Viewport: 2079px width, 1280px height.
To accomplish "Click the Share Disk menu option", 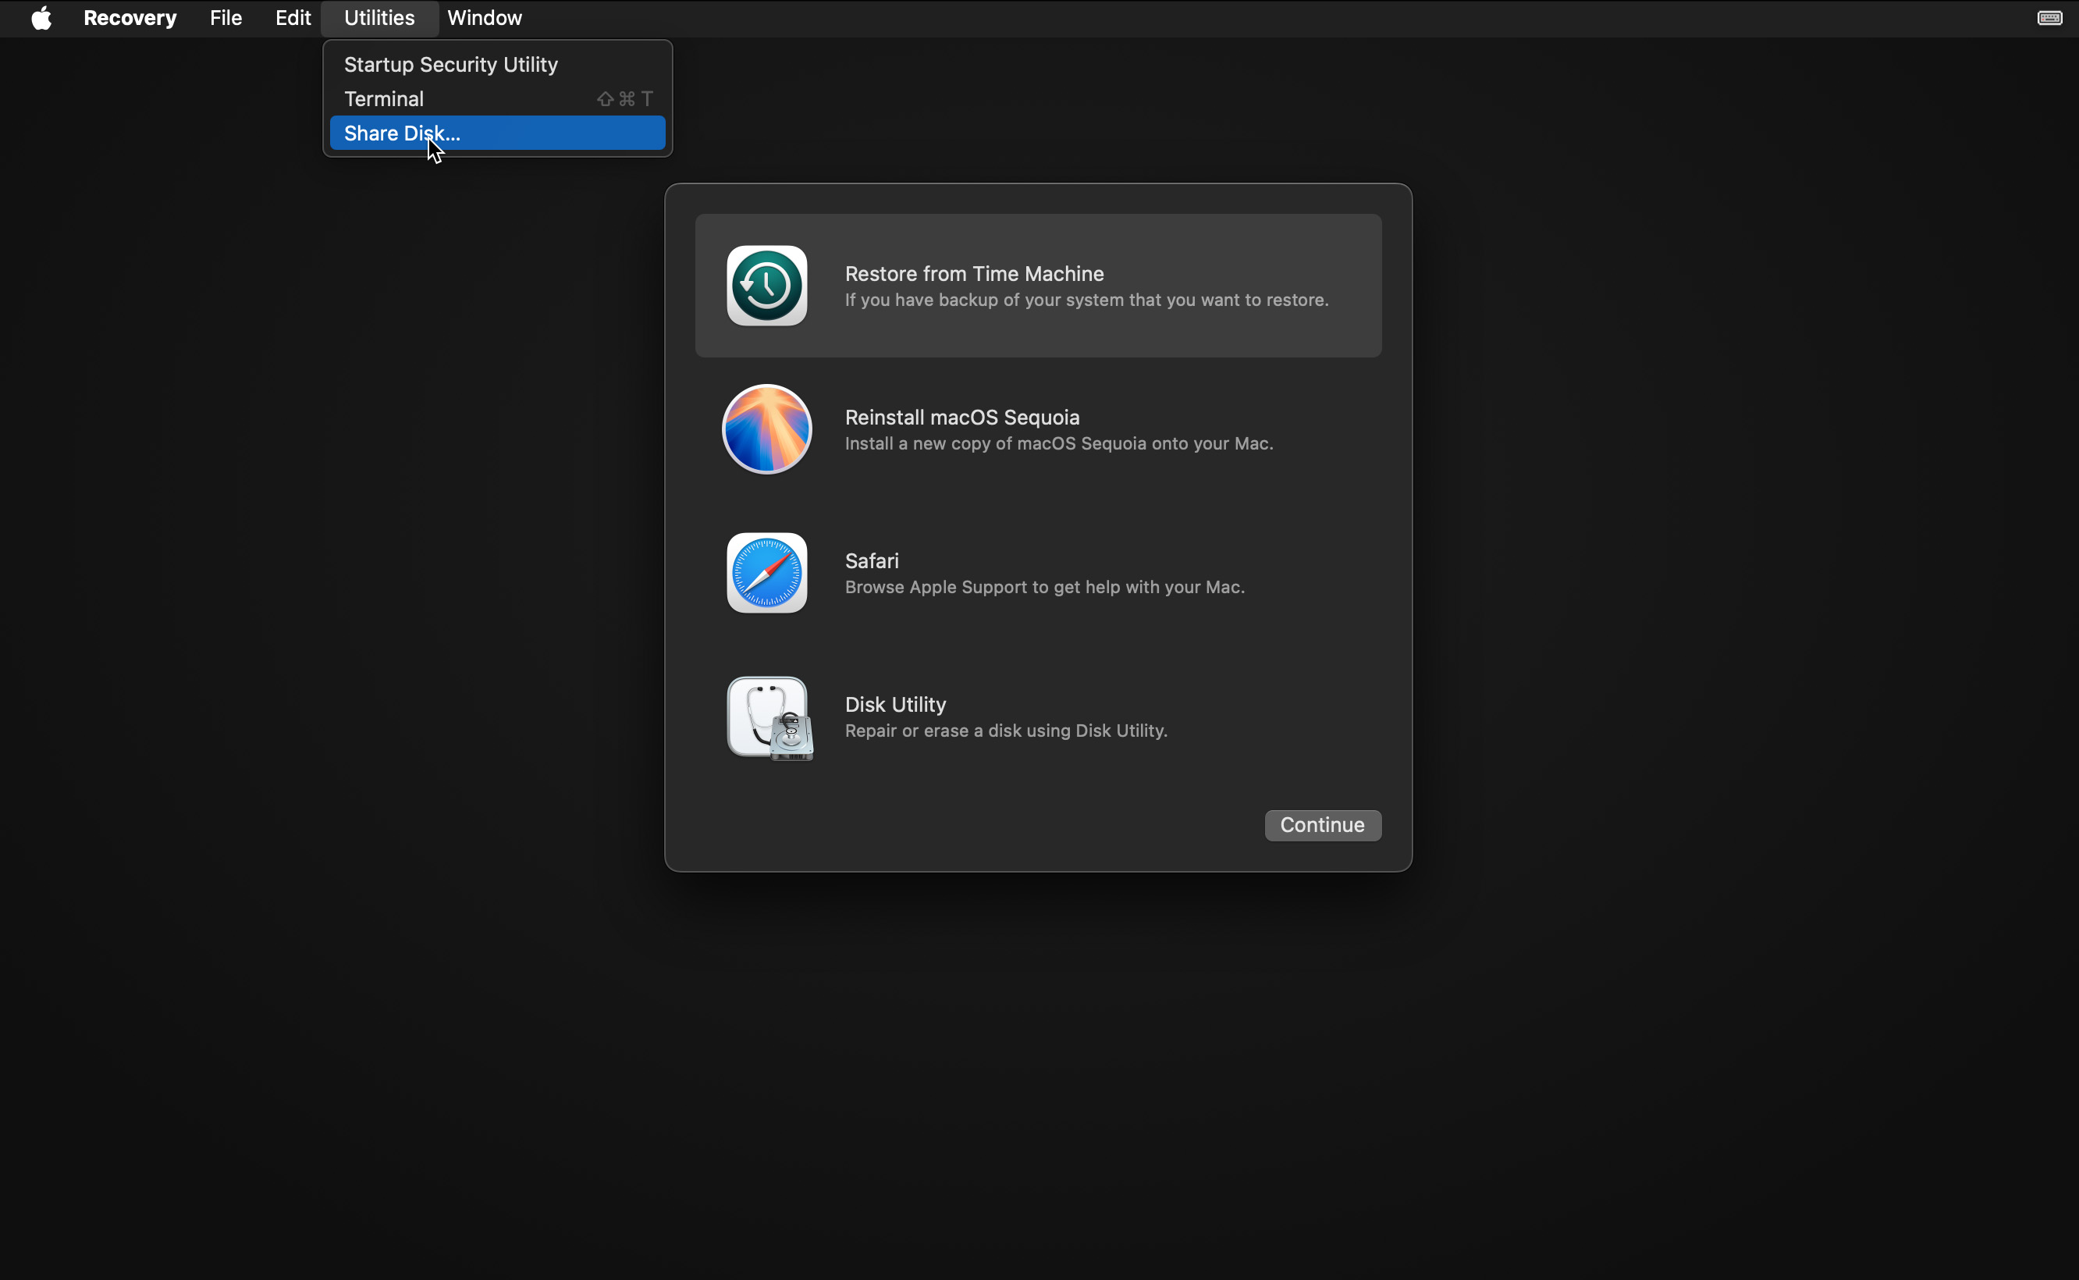I will pos(401,132).
